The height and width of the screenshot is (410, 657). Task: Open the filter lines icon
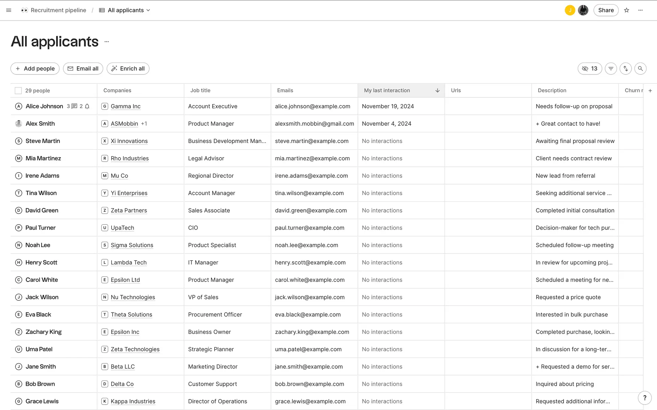click(x=611, y=69)
